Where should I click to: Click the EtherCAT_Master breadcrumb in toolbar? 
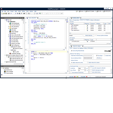pos(90,11)
